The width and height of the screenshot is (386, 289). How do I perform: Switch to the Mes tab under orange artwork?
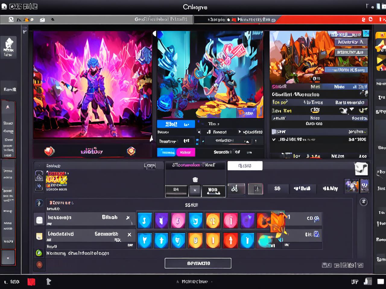[x=315, y=87]
